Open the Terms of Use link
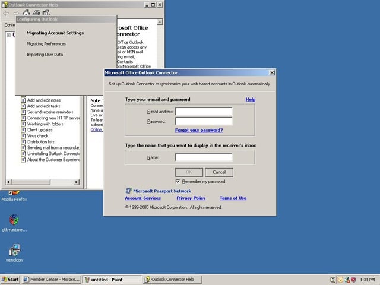The image size is (380, 285). pos(233,198)
